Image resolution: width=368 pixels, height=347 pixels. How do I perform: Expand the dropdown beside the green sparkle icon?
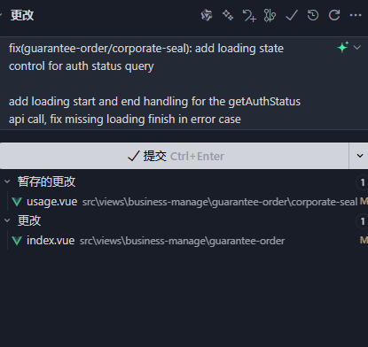coord(357,47)
